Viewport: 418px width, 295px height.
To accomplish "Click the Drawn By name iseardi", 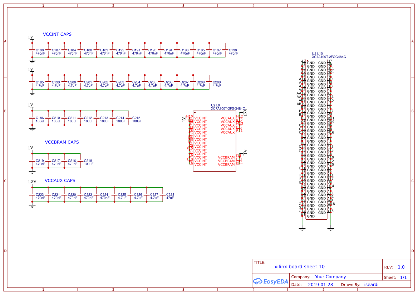I will point(371,284).
